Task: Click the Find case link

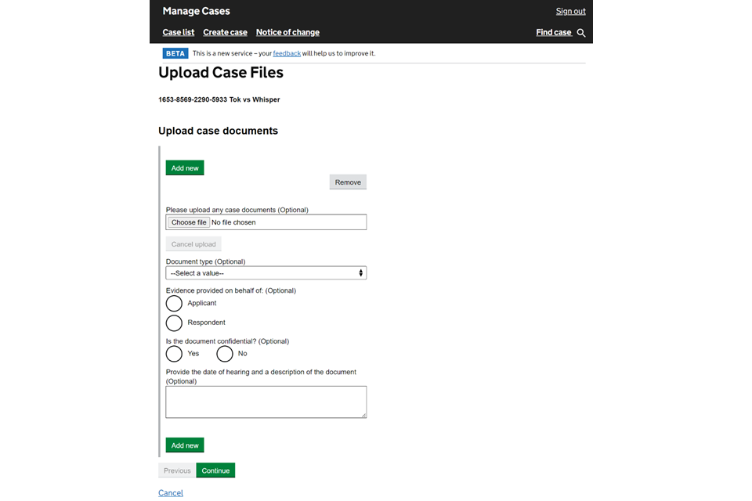Action: click(553, 32)
